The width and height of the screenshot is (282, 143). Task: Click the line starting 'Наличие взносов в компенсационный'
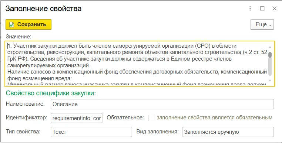(x=137, y=72)
